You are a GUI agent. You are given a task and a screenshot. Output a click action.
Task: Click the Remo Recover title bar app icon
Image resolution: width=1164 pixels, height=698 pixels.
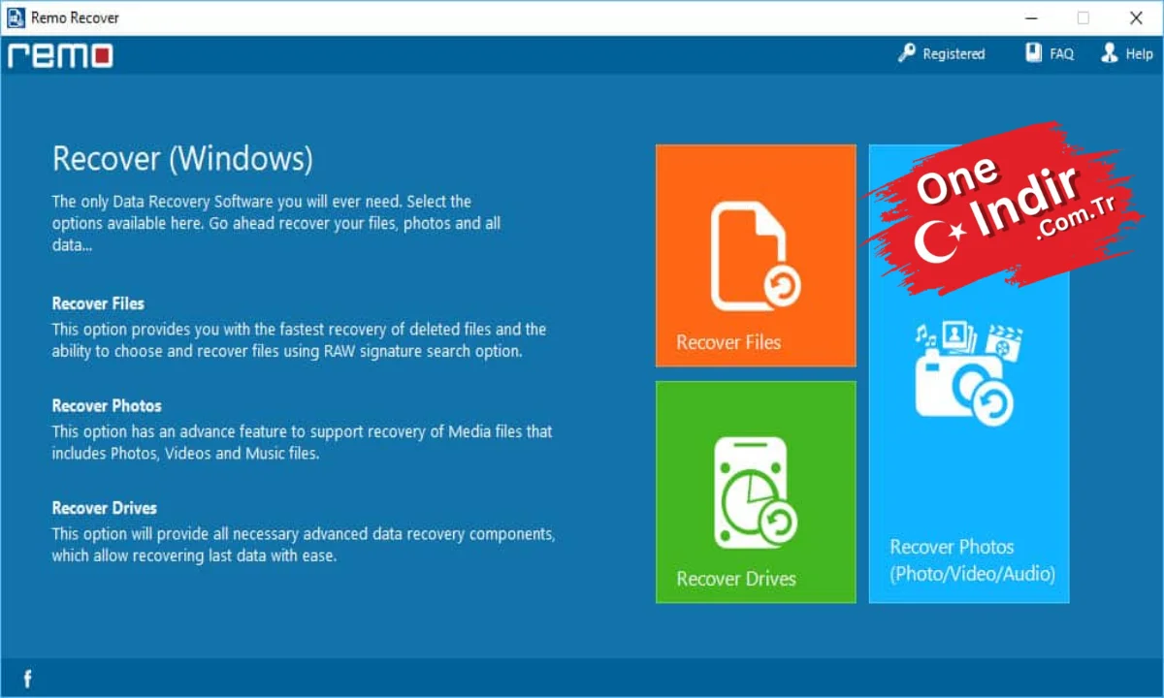[16, 17]
